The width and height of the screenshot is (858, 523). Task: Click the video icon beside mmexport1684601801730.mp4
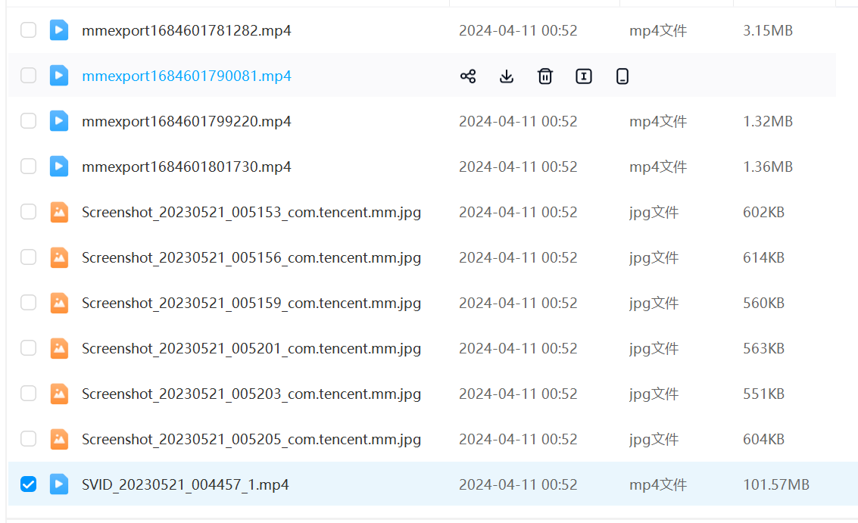tap(59, 167)
